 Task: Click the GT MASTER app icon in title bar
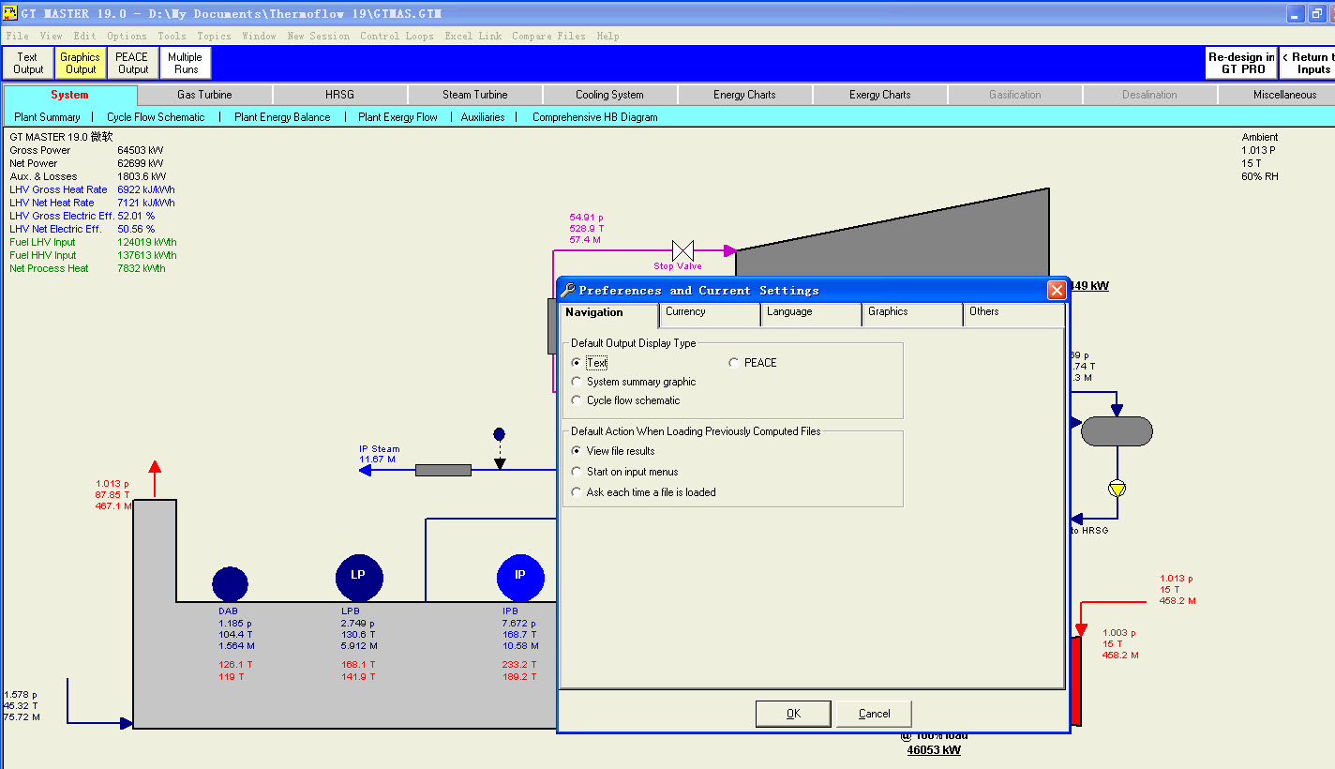[x=9, y=14]
